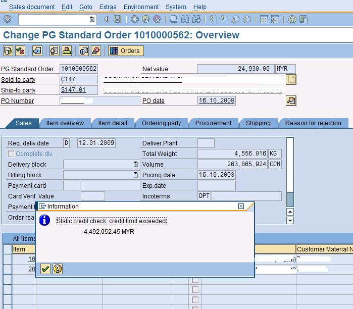353x309 pixels.
Task: Open the Billing block dropdown
Action: [x=136, y=175]
